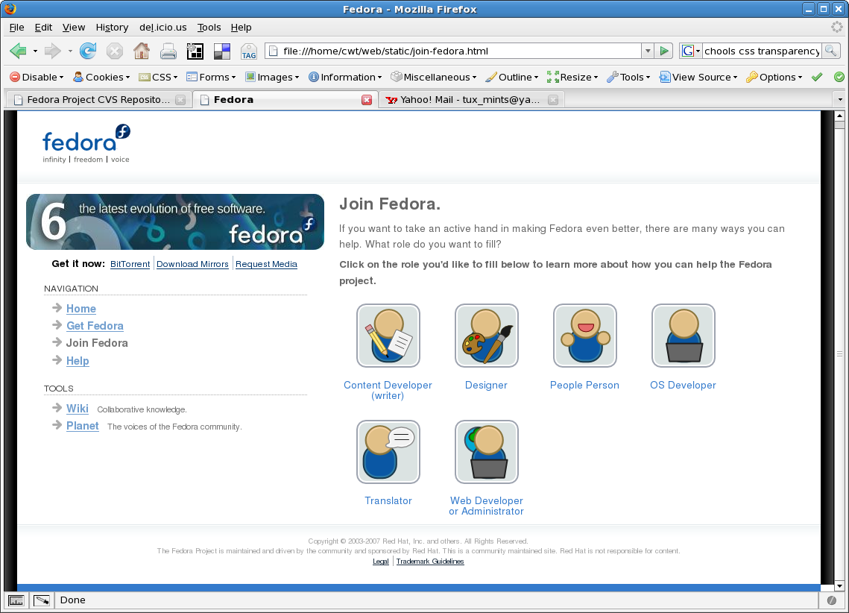The height and width of the screenshot is (613, 849).
Task: Click the Designer role icon
Action: point(486,335)
